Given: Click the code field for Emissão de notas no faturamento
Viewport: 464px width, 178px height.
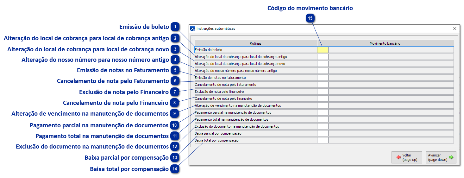Looking at the screenshot, I should tap(323, 78).
